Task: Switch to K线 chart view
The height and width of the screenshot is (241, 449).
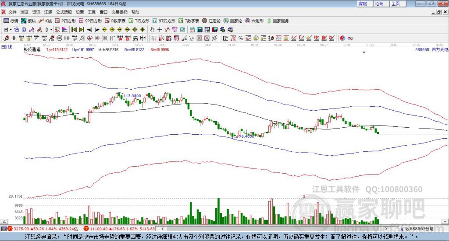Action: [x=45, y=21]
